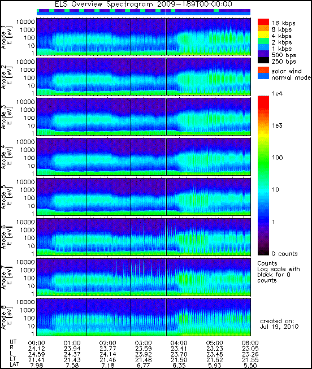Click the R value '24.12'
Image resolution: width=312 pixels, height=369 pixels.
point(37,349)
